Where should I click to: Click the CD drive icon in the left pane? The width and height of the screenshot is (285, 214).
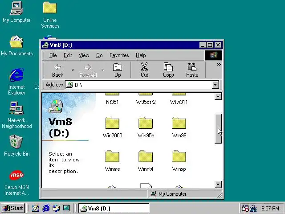[x=56, y=106]
